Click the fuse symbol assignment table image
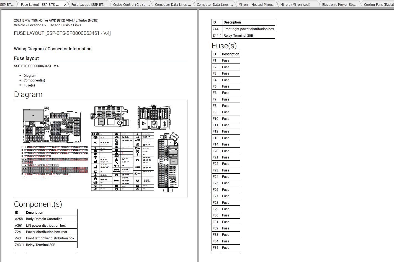 [122, 162]
